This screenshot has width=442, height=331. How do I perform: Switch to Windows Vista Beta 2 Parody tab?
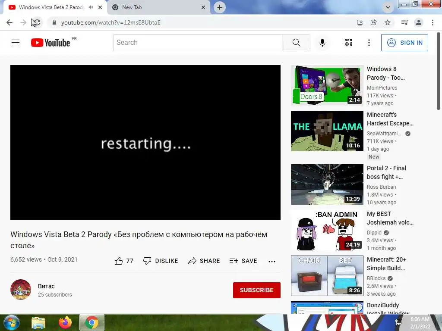point(51,7)
